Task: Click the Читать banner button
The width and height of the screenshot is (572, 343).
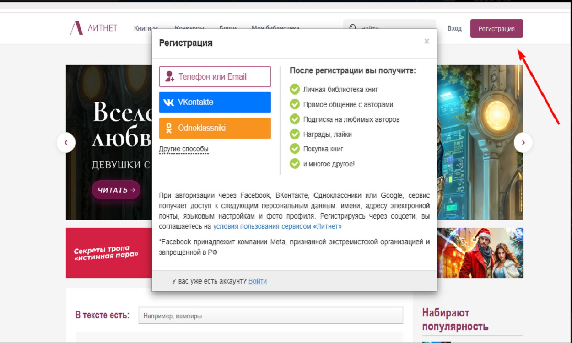Action: (116, 190)
